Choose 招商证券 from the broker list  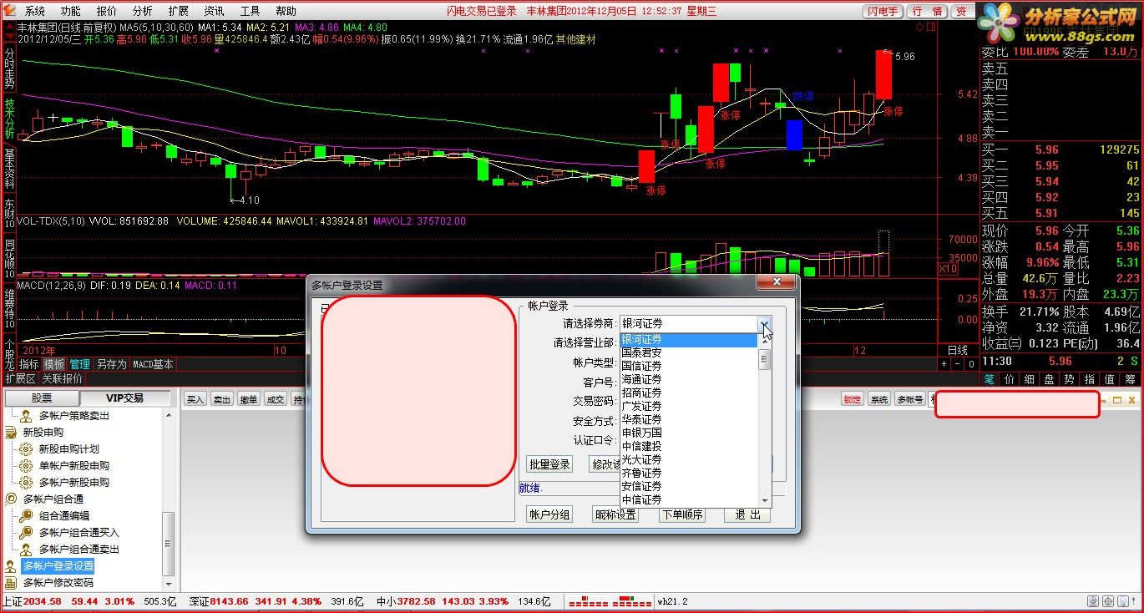[x=688, y=393]
